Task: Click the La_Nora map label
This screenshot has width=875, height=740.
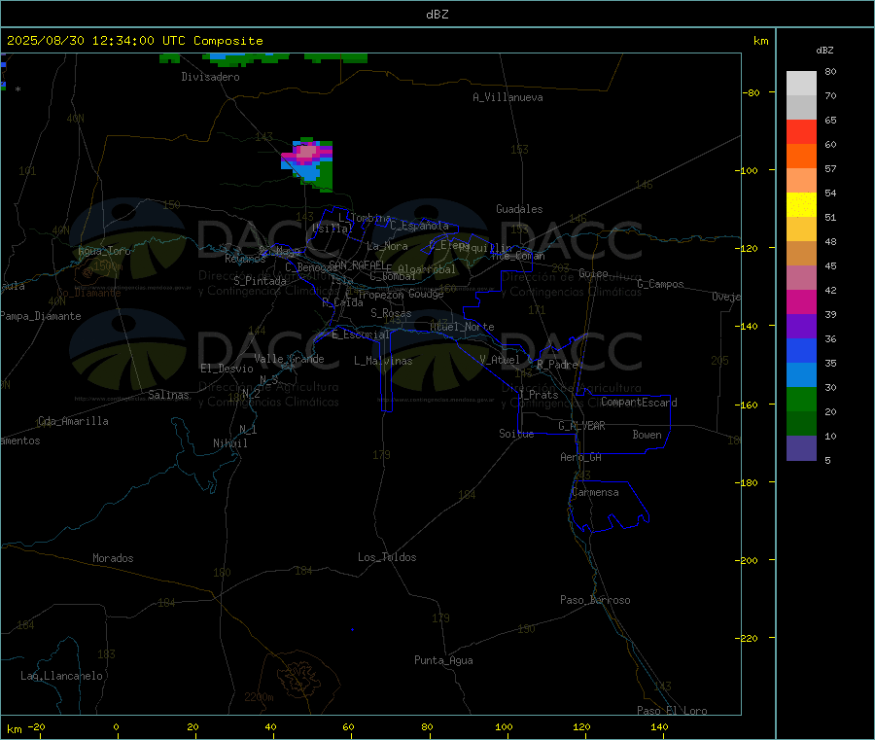Action: (x=387, y=246)
